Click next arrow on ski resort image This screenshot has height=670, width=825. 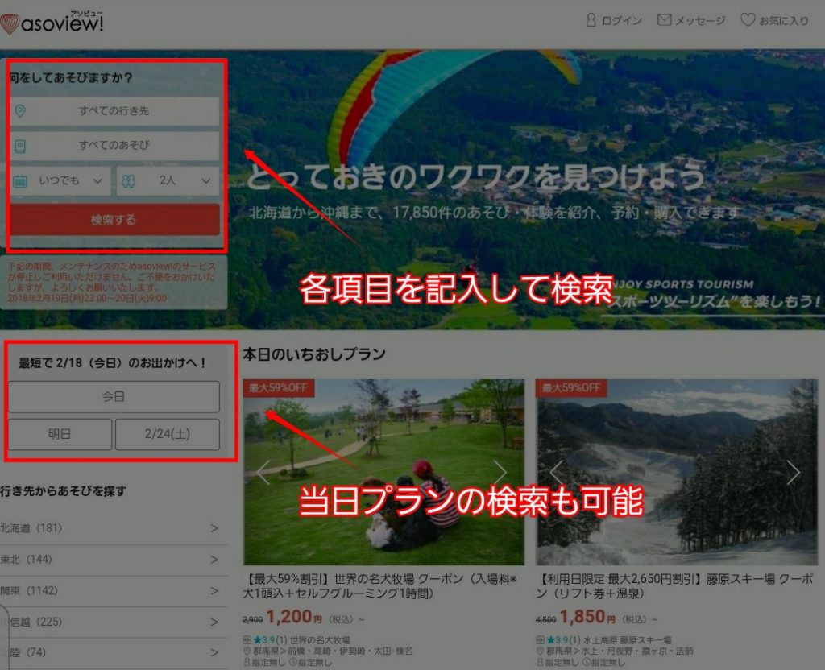pos(793,472)
